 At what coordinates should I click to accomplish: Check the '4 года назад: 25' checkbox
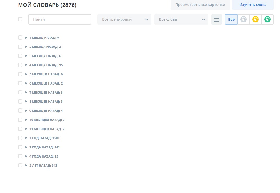pyautogui.click(x=20, y=156)
